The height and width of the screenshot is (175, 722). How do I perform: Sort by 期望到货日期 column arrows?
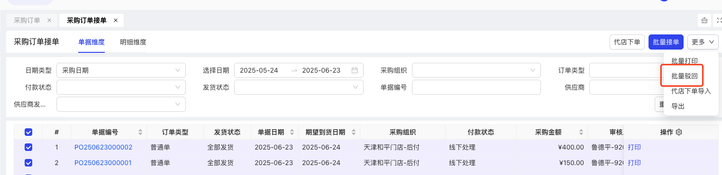[353, 132]
